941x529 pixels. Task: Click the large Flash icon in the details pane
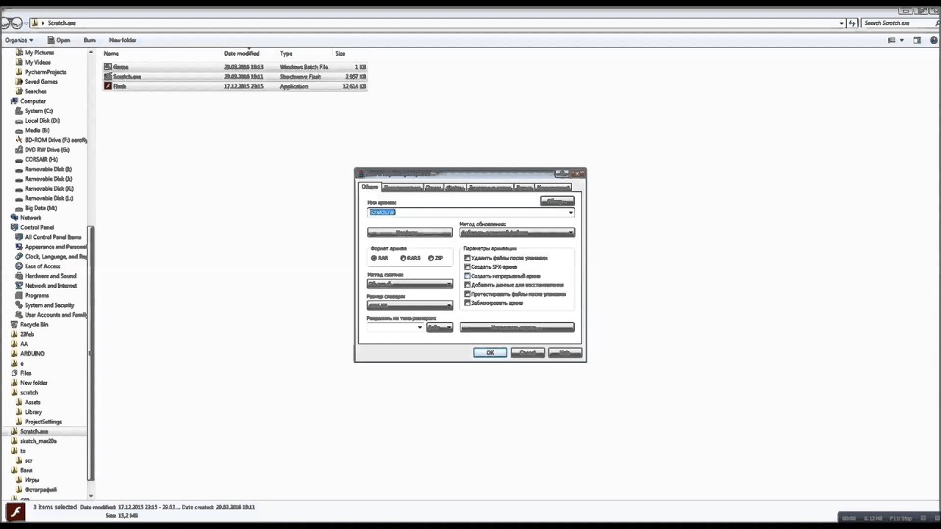[15, 511]
